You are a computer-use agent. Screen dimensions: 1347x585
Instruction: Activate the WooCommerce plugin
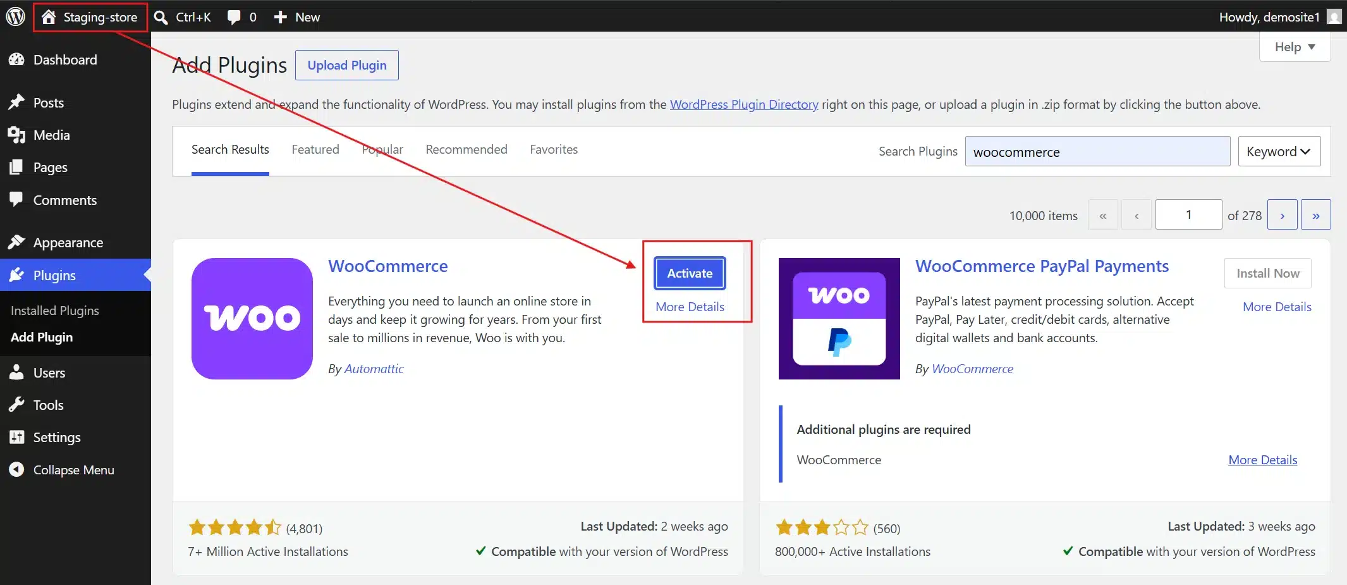click(x=690, y=273)
